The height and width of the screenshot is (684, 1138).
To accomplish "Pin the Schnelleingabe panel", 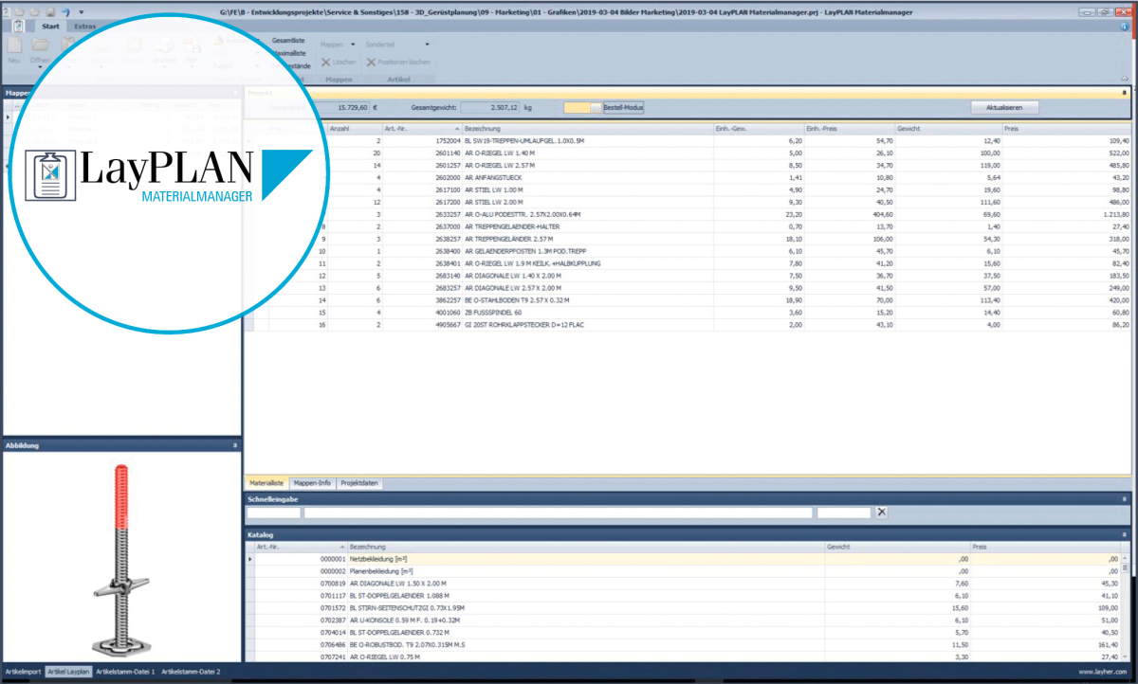I will coord(1124,497).
